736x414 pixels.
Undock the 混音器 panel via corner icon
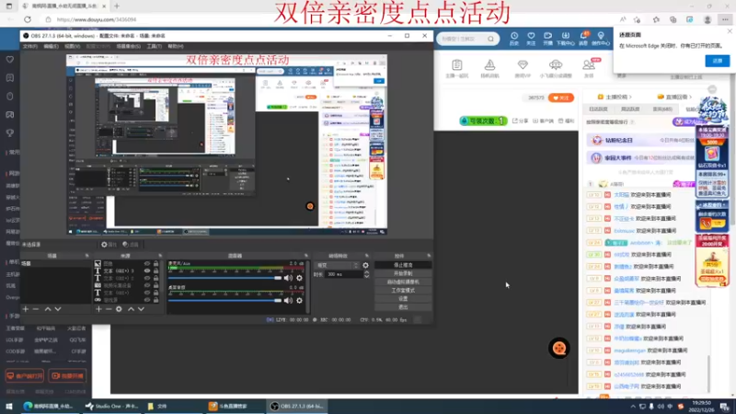tap(306, 256)
